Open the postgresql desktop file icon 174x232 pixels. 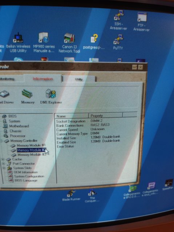tap(94, 42)
